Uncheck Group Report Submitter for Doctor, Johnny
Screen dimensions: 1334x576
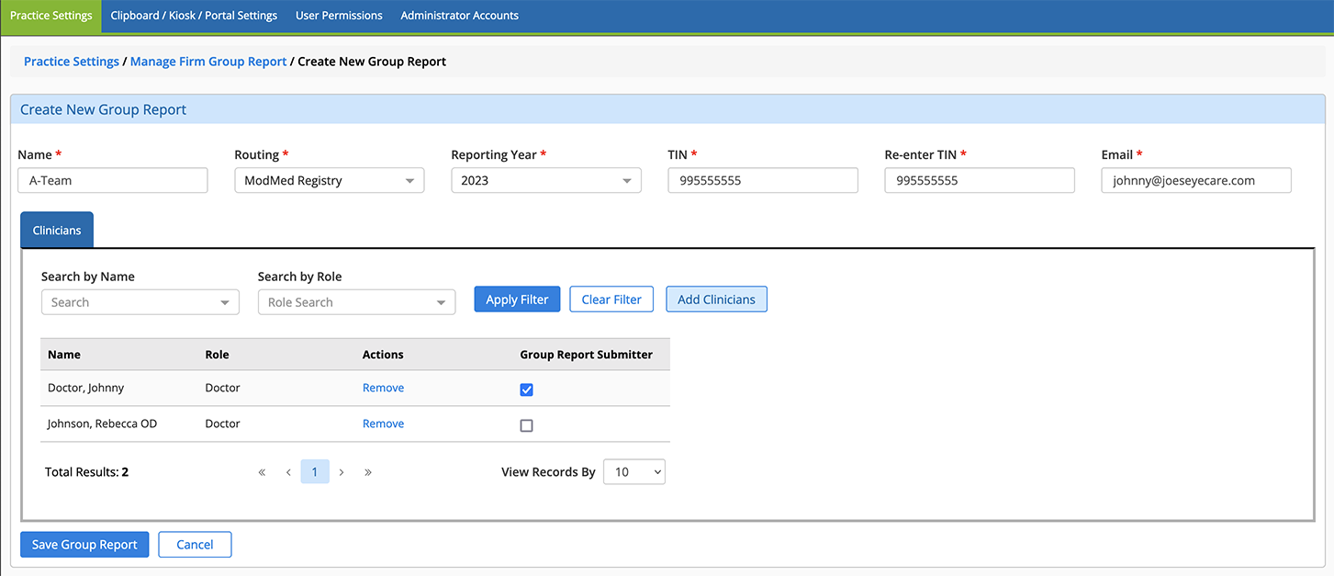[526, 390]
